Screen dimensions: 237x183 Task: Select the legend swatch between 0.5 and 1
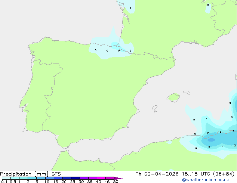15,178
